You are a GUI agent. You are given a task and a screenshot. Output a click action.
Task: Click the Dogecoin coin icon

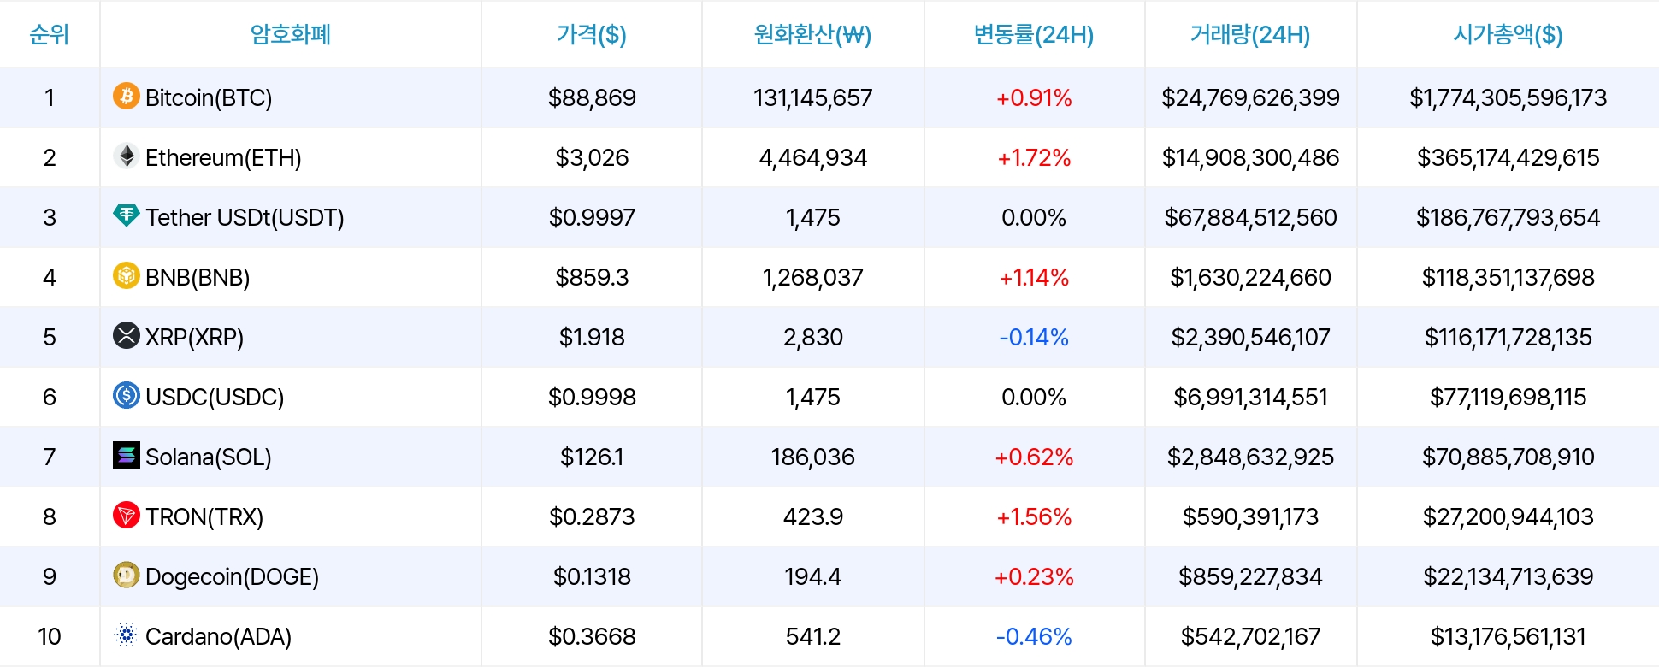[127, 575]
